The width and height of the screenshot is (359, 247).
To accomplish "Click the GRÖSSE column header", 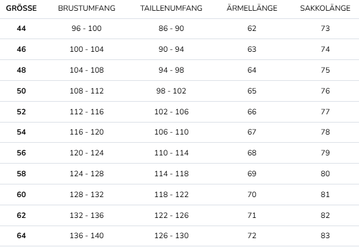I will tap(21, 8).
